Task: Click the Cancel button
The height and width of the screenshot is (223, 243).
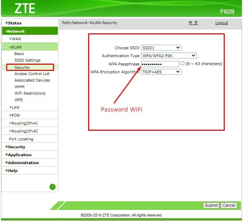Action: coord(229,205)
